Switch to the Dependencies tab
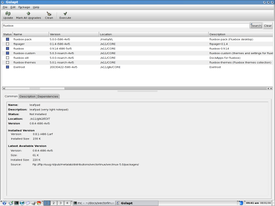 point(48,97)
